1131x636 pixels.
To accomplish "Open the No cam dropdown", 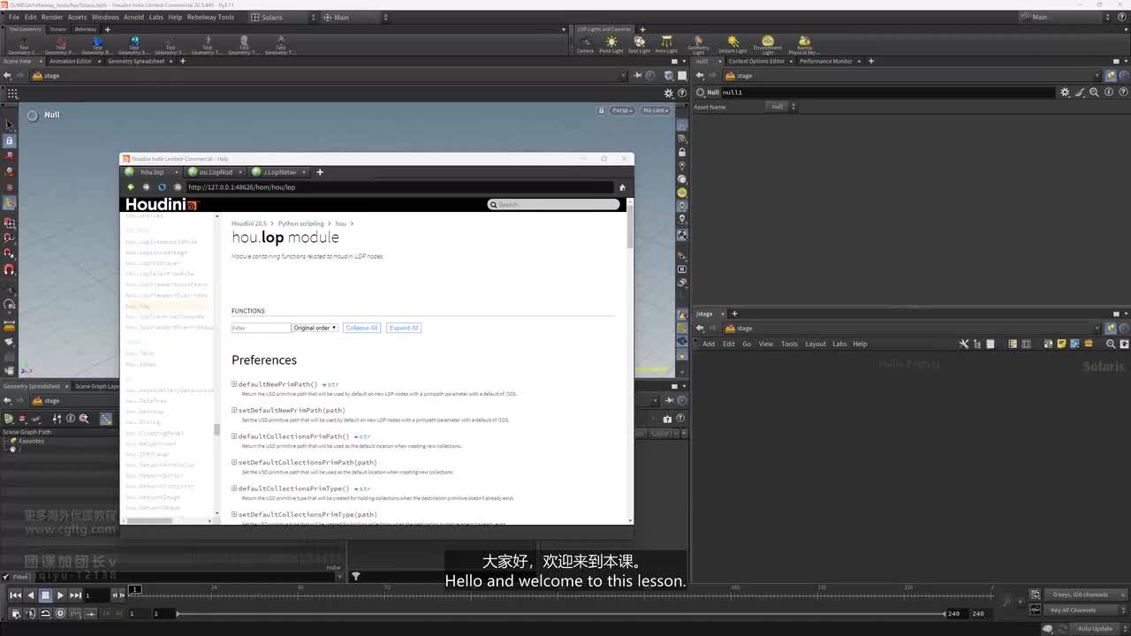I will tap(655, 110).
